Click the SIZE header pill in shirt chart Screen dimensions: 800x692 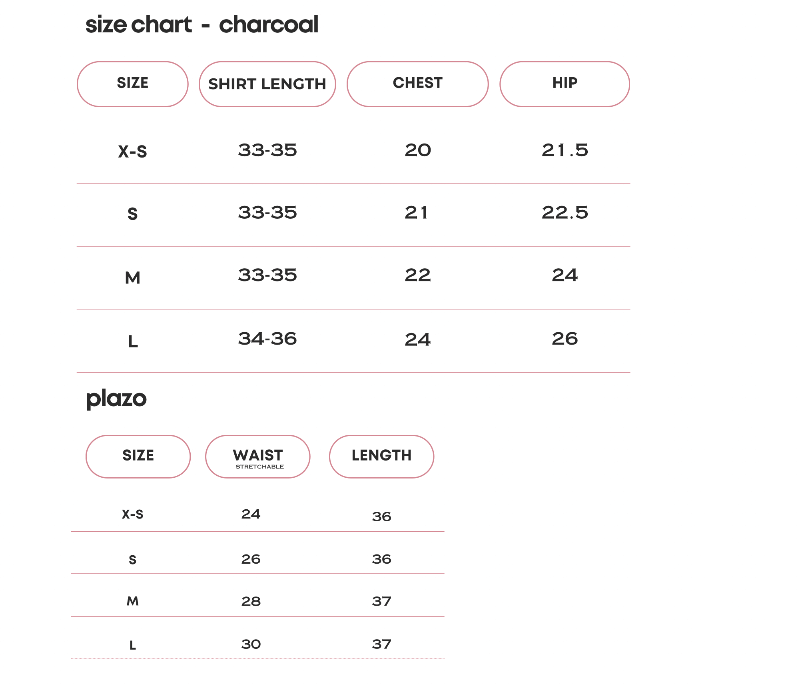[x=133, y=84]
